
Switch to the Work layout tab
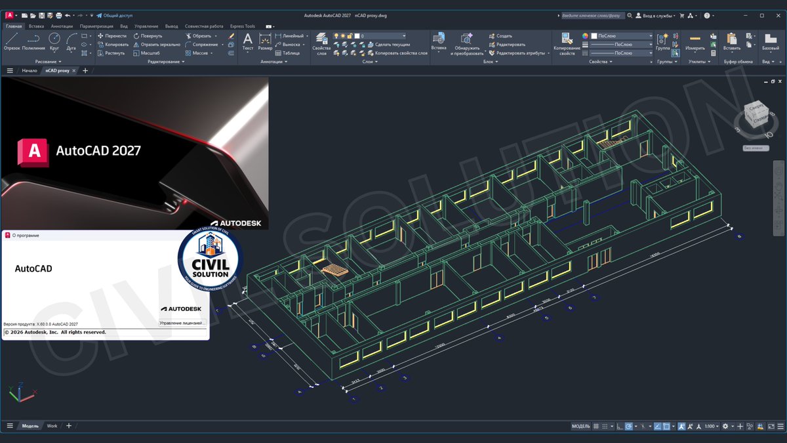[x=52, y=426]
